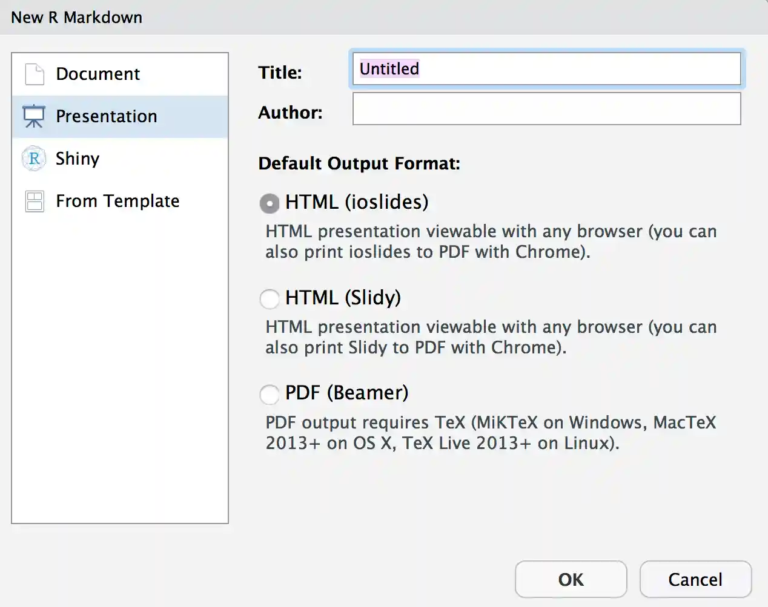Click the "HTML (ioslides)" option label text
The height and width of the screenshot is (607, 768).
[357, 202]
